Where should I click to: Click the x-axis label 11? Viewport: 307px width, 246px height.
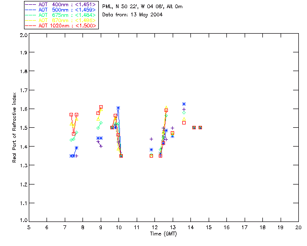[x=137, y=227]
